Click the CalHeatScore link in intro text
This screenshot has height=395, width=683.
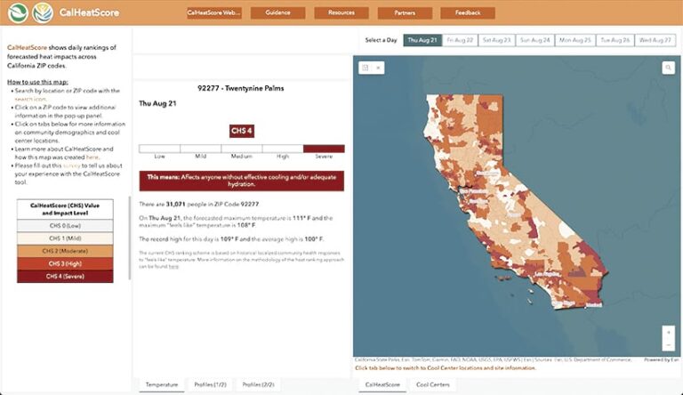(x=27, y=47)
